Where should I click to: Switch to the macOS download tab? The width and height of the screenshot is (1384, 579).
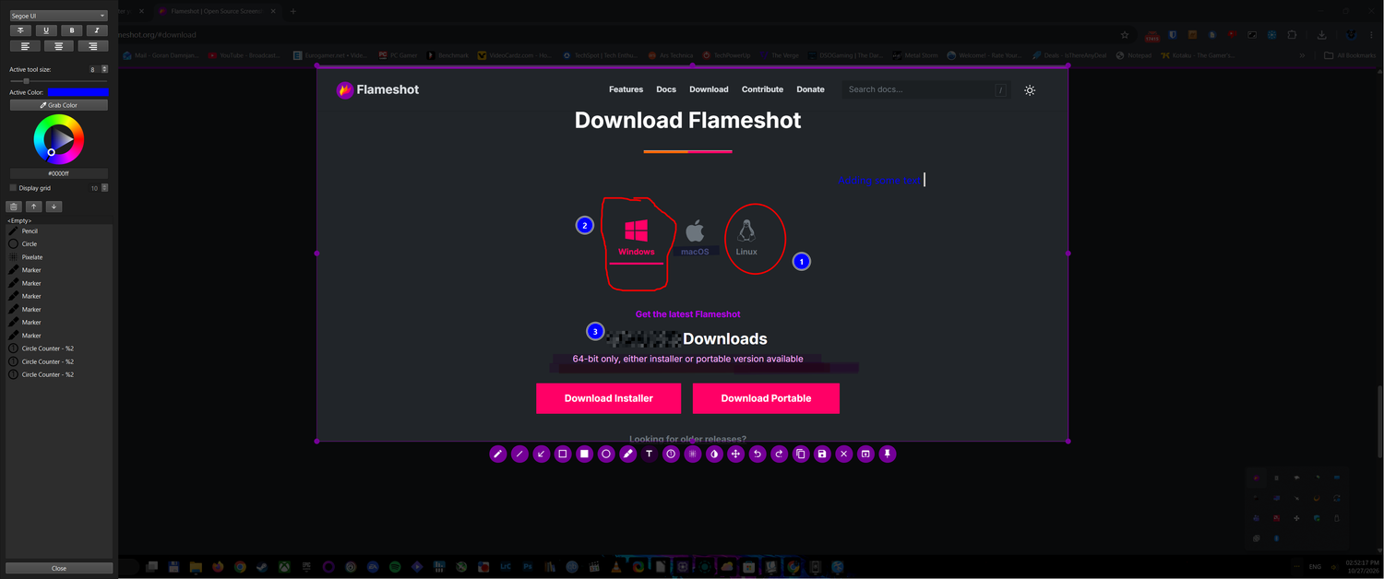(x=695, y=238)
